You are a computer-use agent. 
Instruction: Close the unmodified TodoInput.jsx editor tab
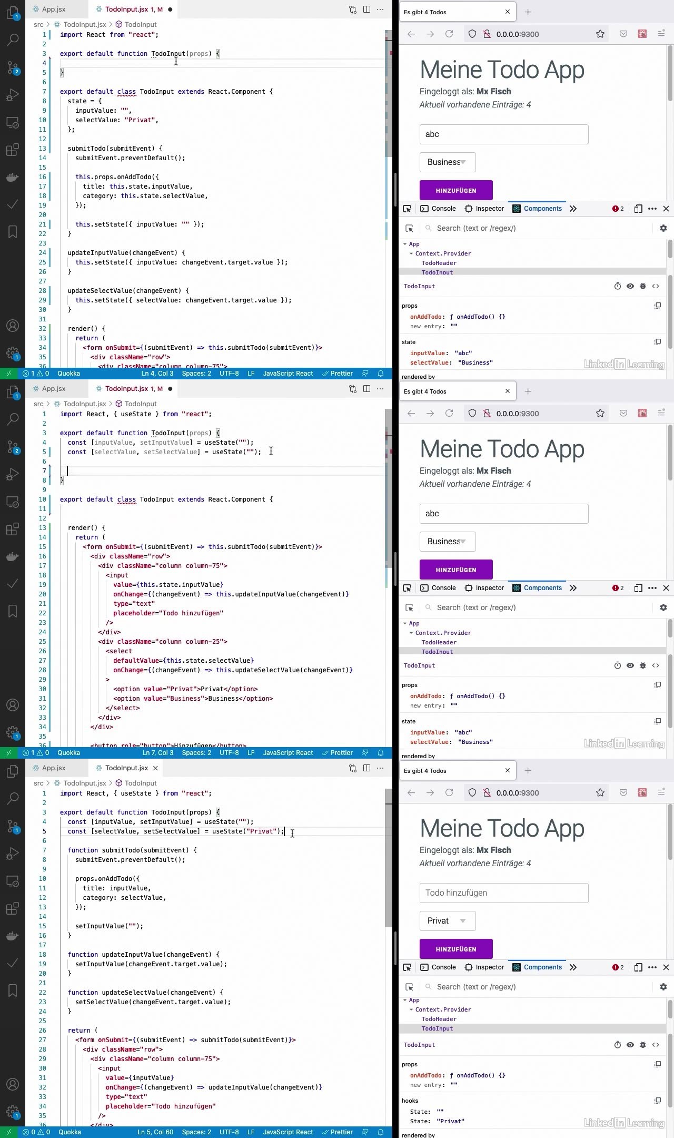click(x=155, y=768)
